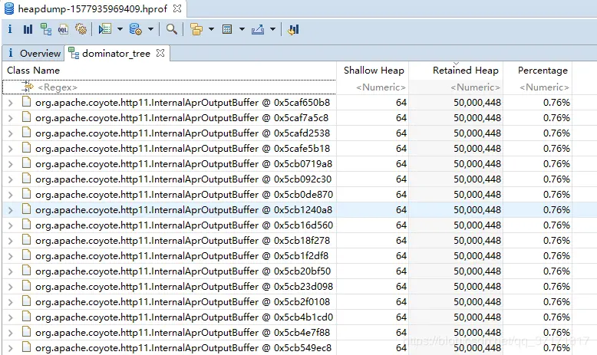Open thread overview gears icon
This screenshot has height=355, width=597.
81,29
